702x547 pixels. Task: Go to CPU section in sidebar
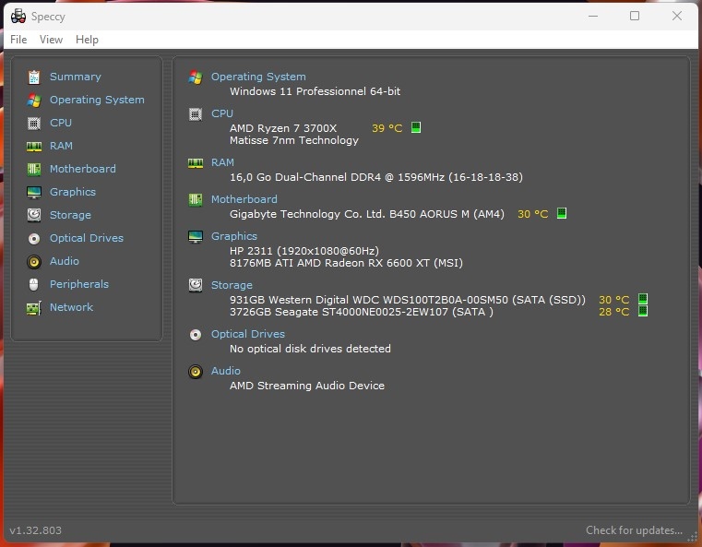pyautogui.click(x=61, y=123)
